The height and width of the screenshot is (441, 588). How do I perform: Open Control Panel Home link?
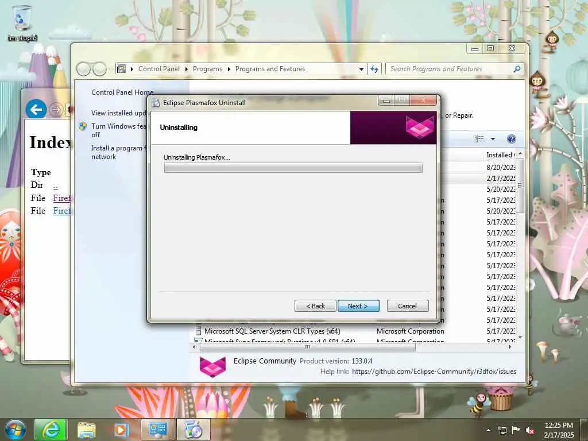tap(122, 92)
